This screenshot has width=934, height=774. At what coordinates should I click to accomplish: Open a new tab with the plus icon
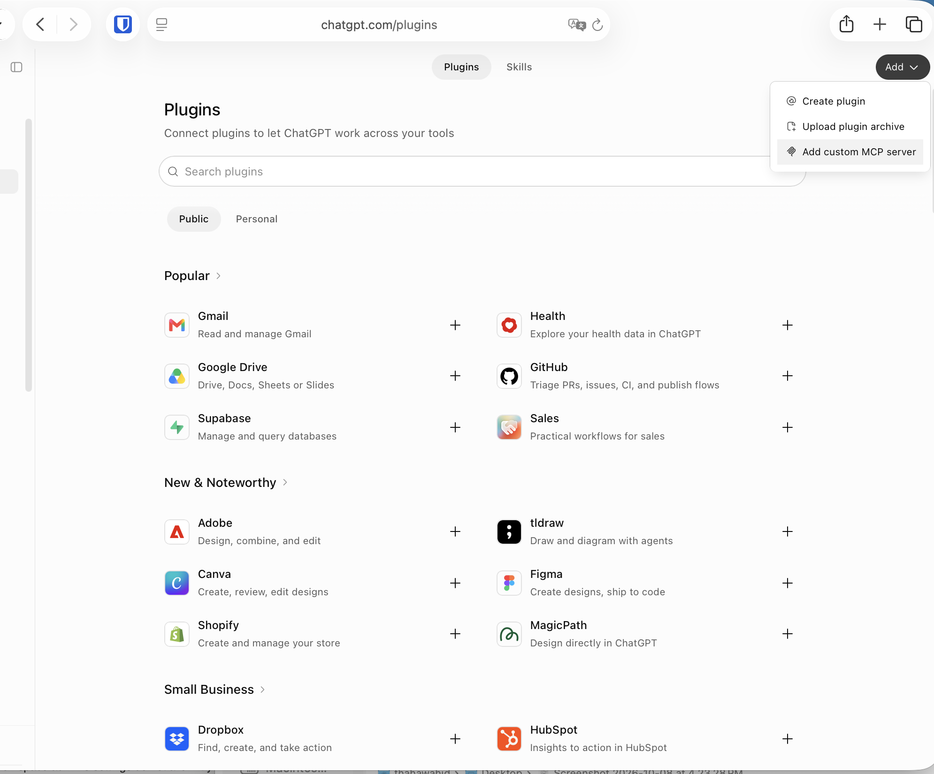(x=880, y=24)
